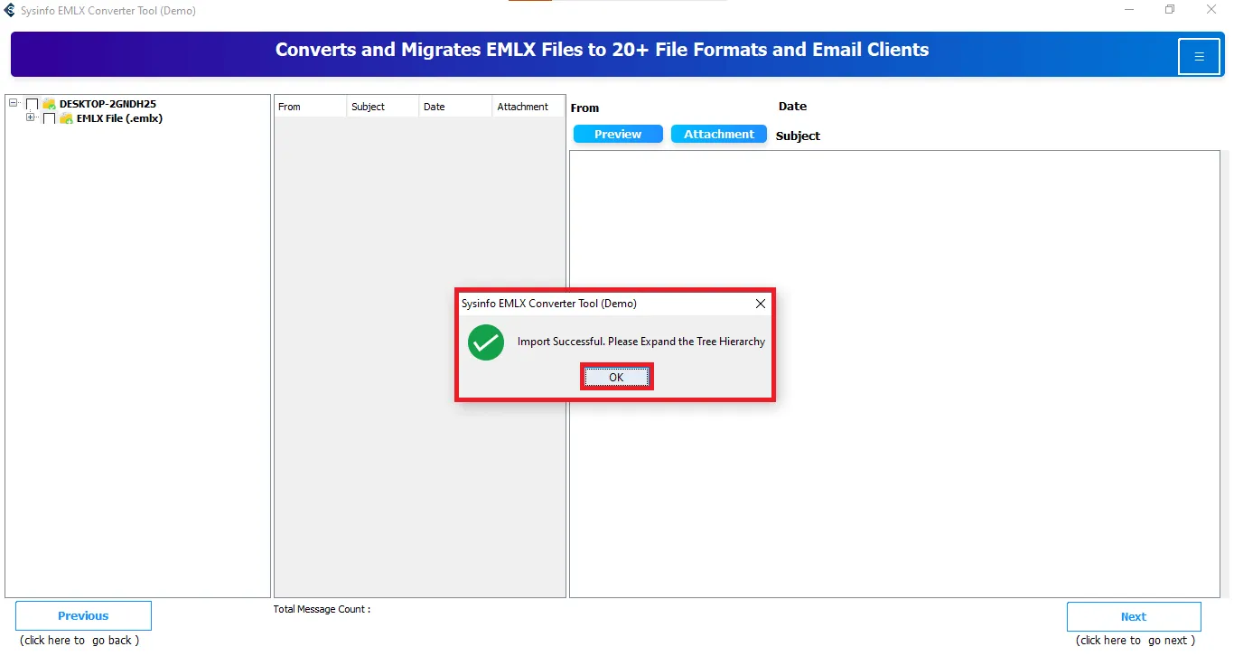Click the 'Import Successful' message text
This screenshot has height=656, width=1234.
641,342
